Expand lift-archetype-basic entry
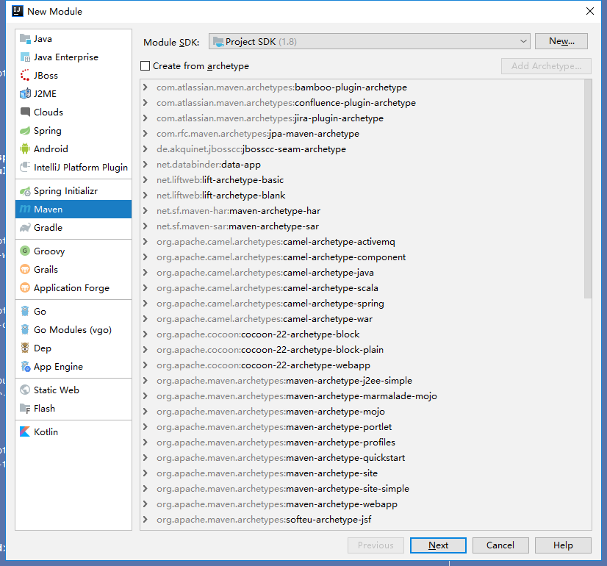The image size is (607, 566). [146, 180]
